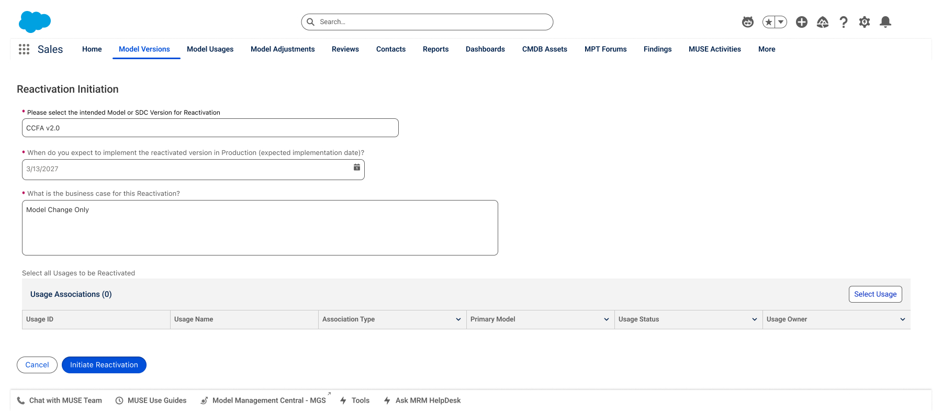Screen dimensions: 942x411
Task: Open the App Launcher grid icon
Action: pyautogui.click(x=24, y=49)
